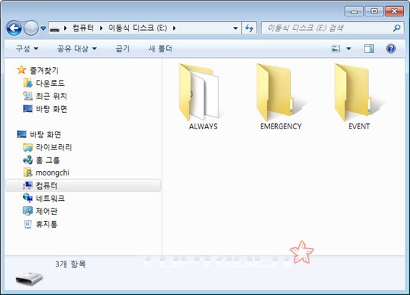This screenshot has height=295, width=410.
Task: Click the 굽기 burn button
Action: tap(122, 49)
